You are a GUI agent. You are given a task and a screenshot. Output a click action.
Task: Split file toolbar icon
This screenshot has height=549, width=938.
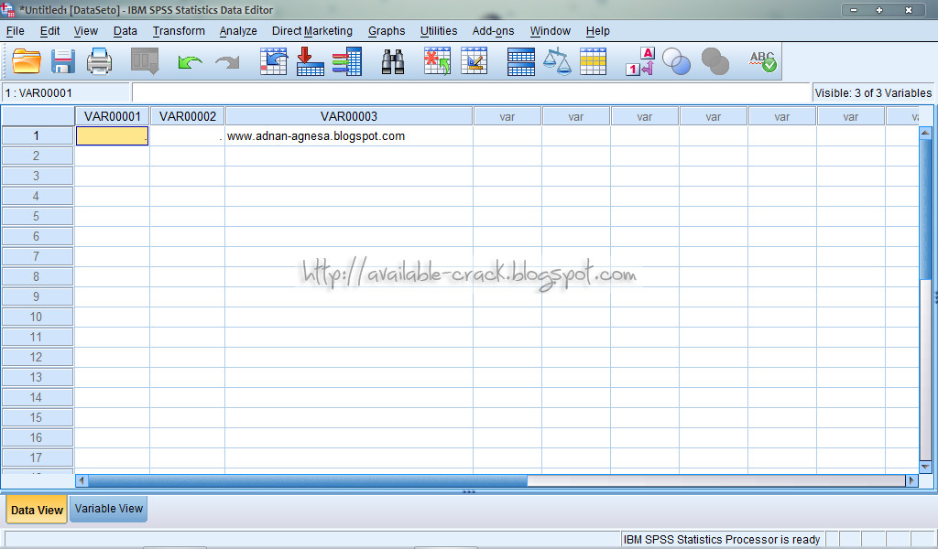tap(521, 61)
